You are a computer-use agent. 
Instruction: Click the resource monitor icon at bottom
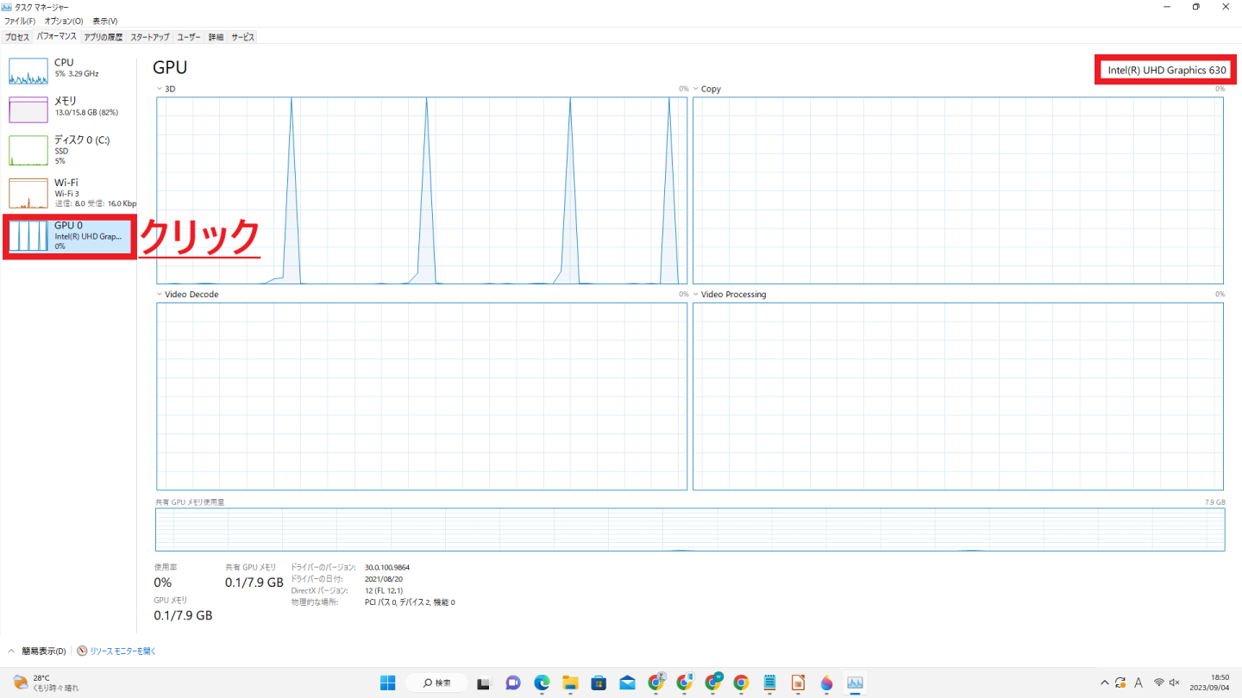(x=82, y=651)
